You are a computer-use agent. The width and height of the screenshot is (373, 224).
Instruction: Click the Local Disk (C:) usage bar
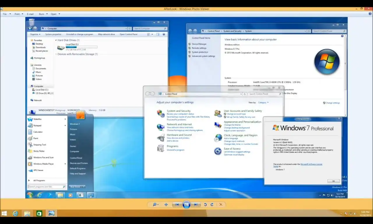82,47
